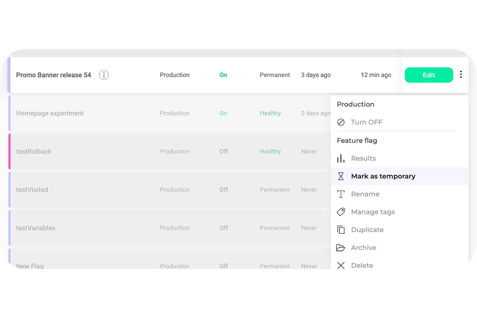The height and width of the screenshot is (318, 477).
Task: Click Permanent label on Promo Banner release 54
Action: [275, 75]
